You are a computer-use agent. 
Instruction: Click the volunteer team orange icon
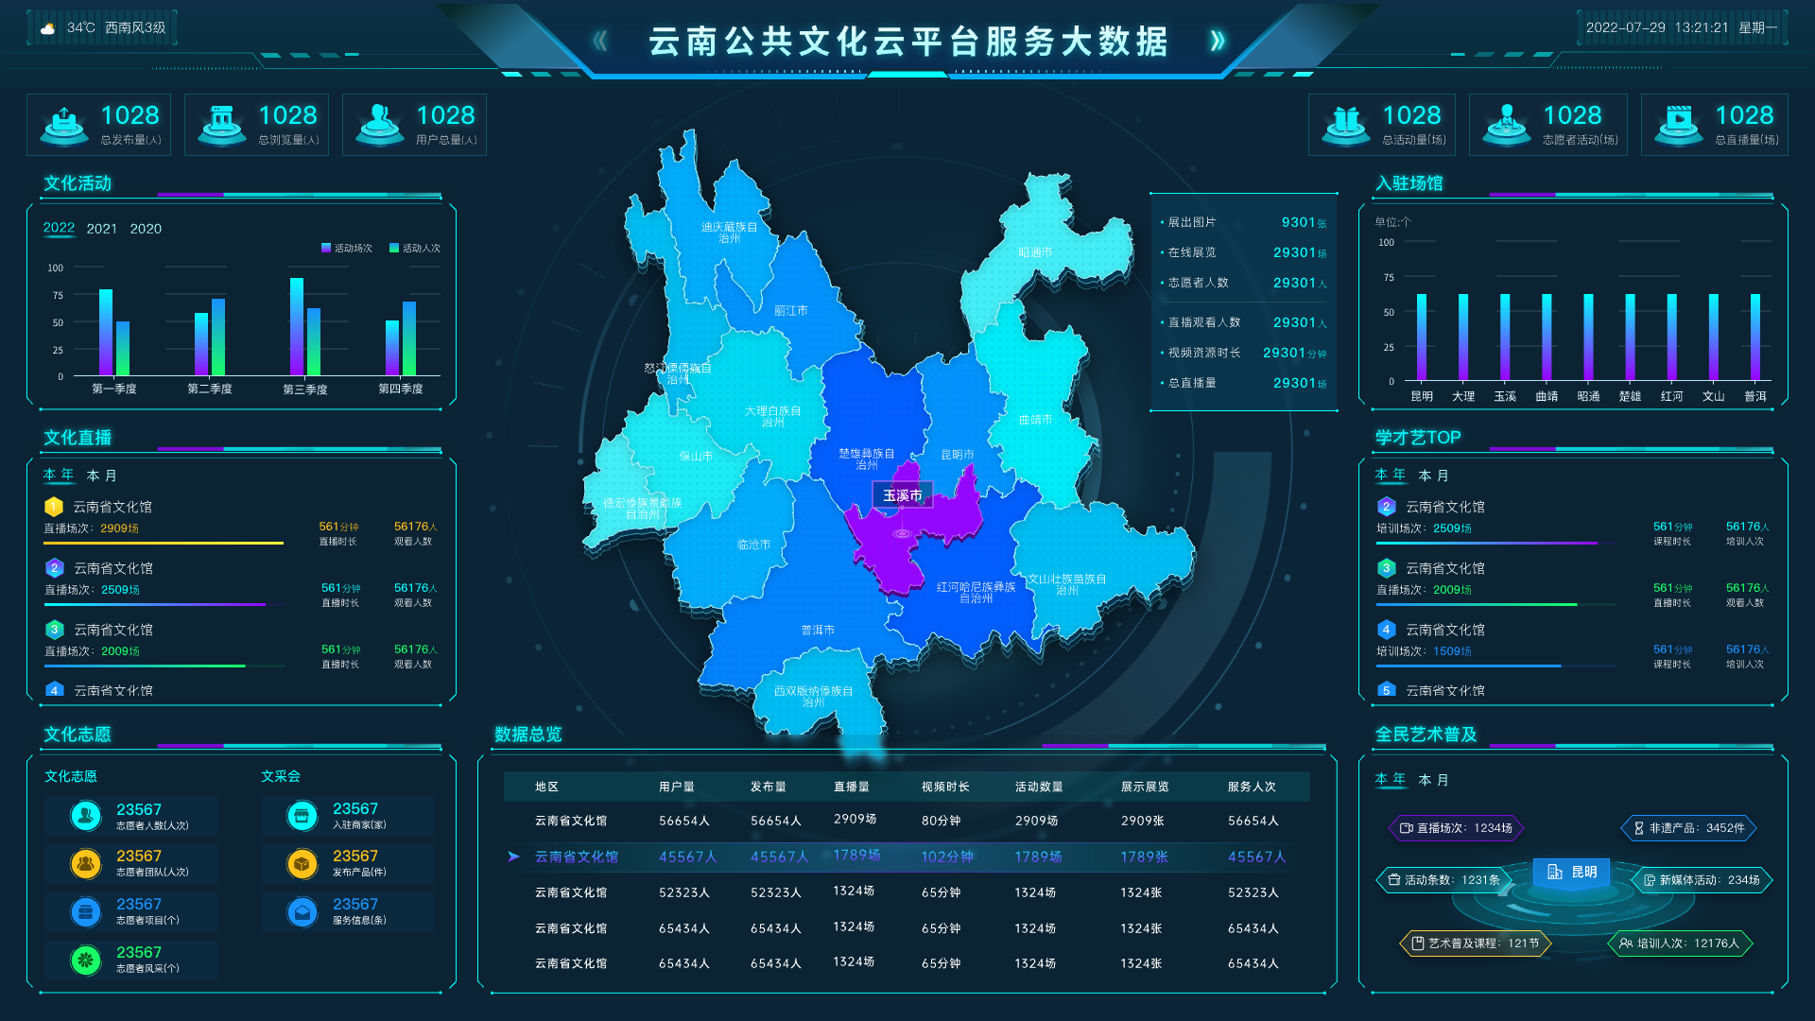86,863
